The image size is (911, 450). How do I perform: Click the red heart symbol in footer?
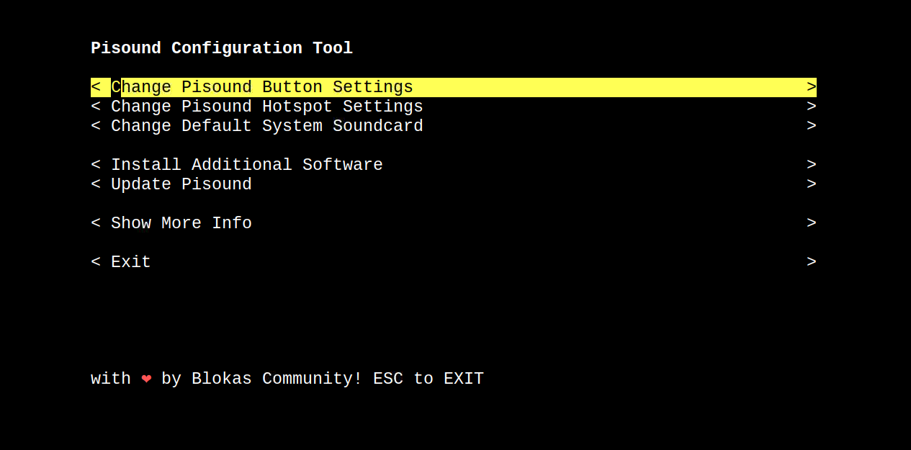pos(146,379)
